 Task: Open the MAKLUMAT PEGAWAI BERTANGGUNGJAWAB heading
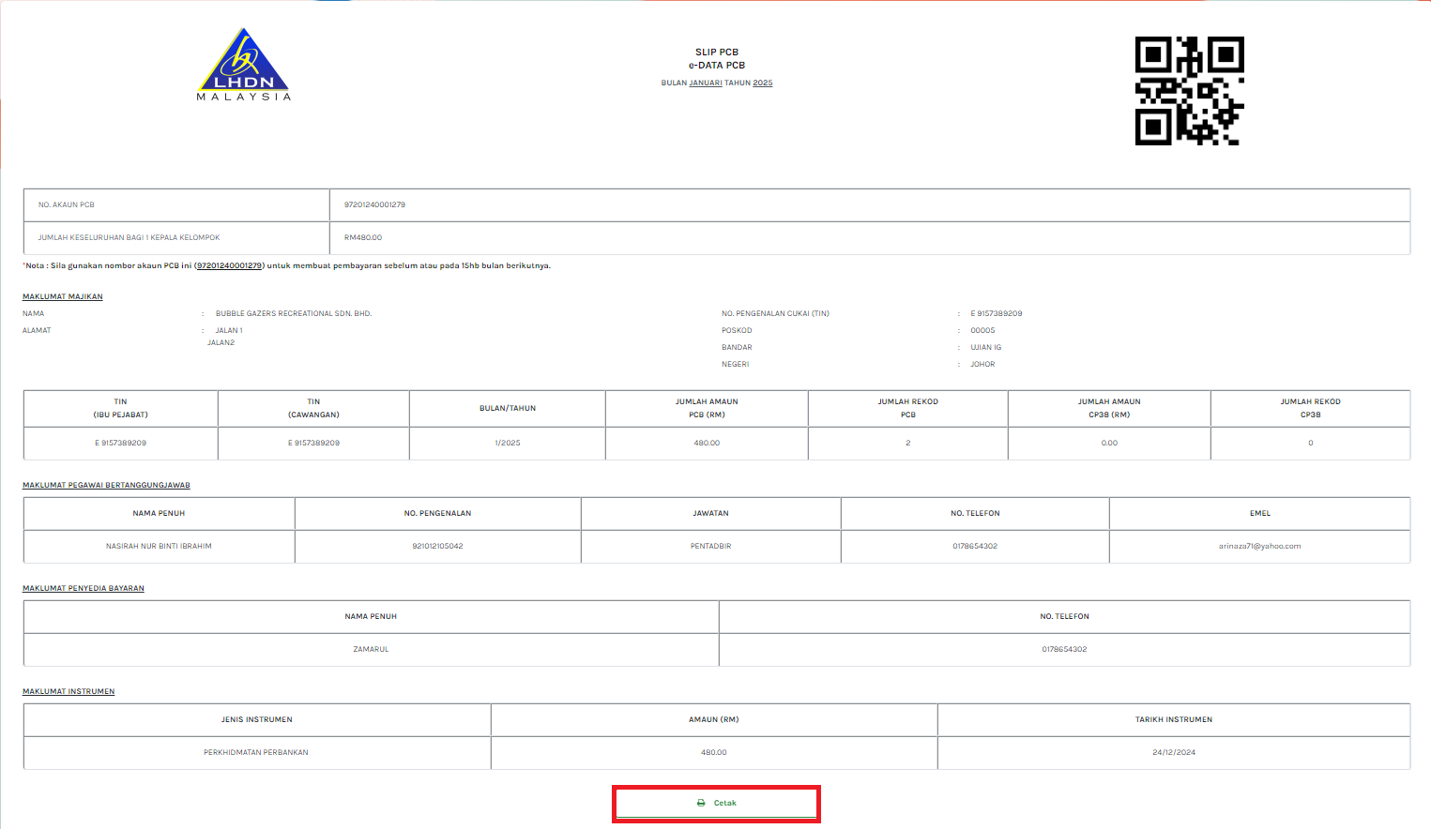(106, 485)
